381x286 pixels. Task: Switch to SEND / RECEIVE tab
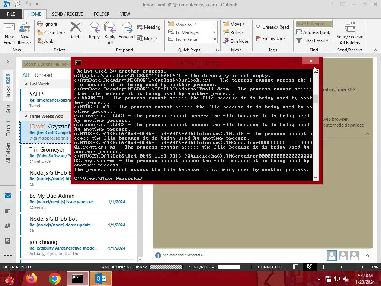point(67,14)
